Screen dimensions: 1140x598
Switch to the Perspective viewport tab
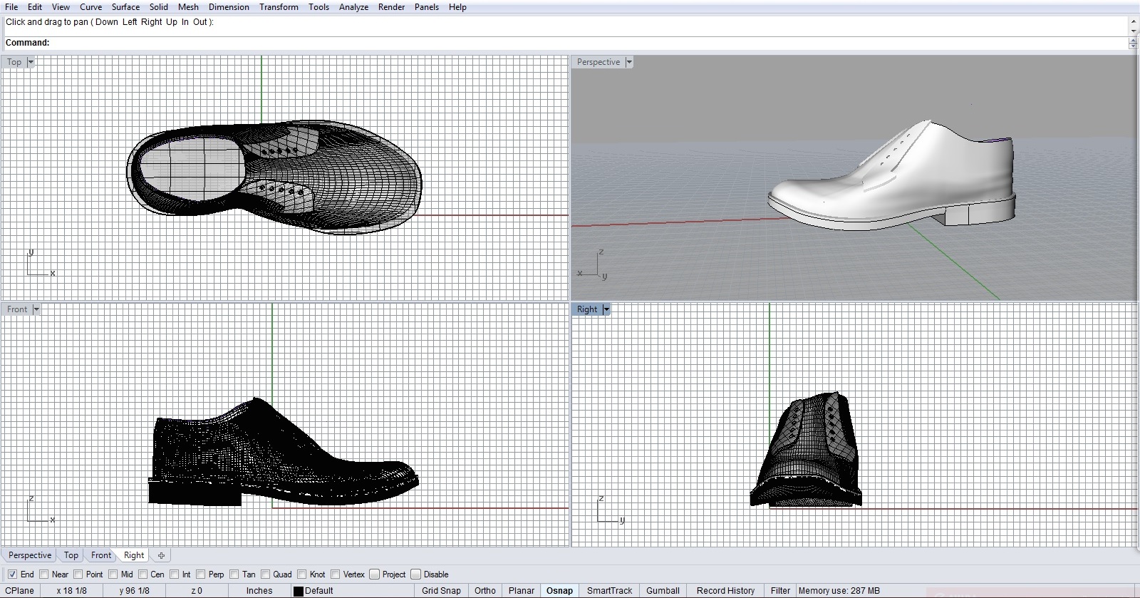coord(30,555)
